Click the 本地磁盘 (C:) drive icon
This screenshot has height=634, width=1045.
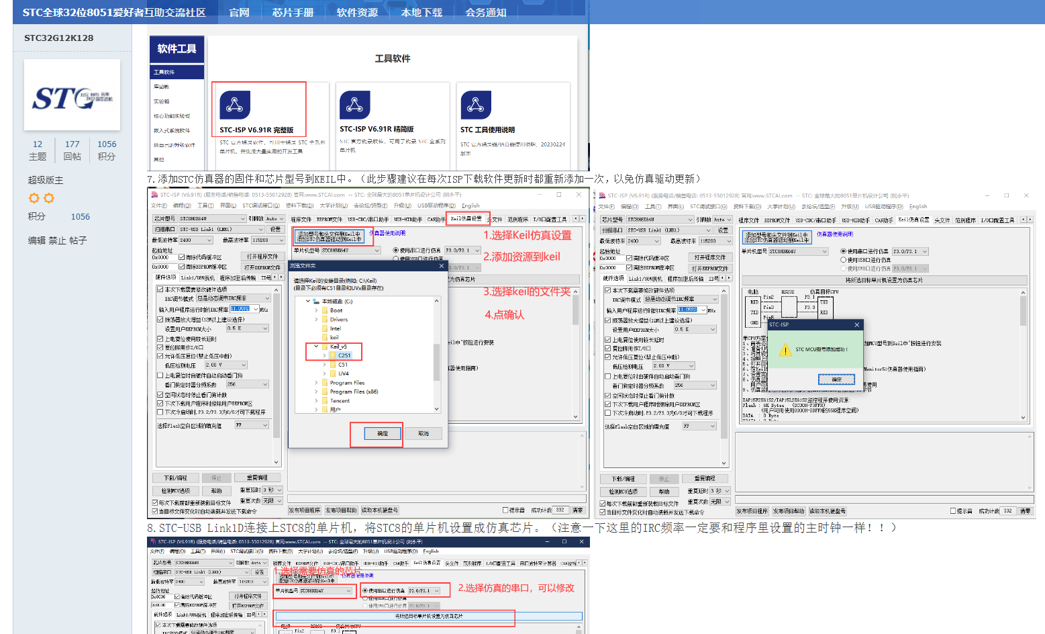316,302
